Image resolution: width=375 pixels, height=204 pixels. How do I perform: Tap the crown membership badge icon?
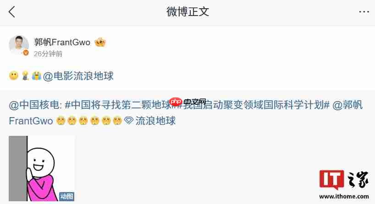tap(100, 42)
